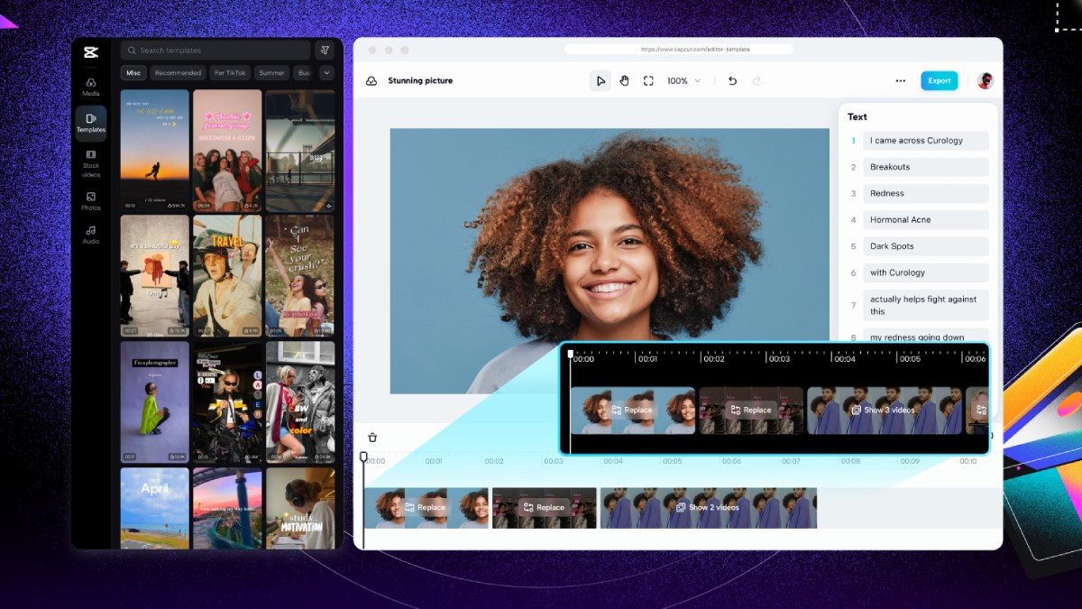Delete clip with the trash icon
Image resolution: width=1082 pixels, height=609 pixels.
pyautogui.click(x=372, y=438)
